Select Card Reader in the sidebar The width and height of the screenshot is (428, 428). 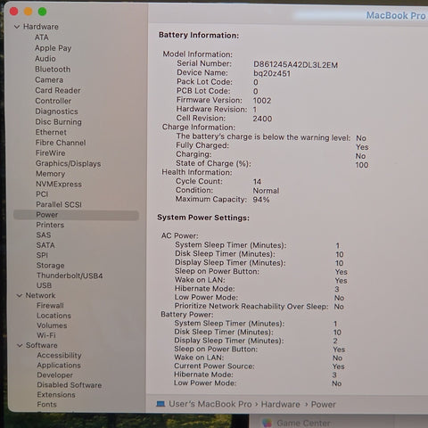coord(58,90)
